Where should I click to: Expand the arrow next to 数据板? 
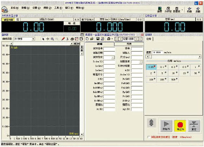click(182, 10)
